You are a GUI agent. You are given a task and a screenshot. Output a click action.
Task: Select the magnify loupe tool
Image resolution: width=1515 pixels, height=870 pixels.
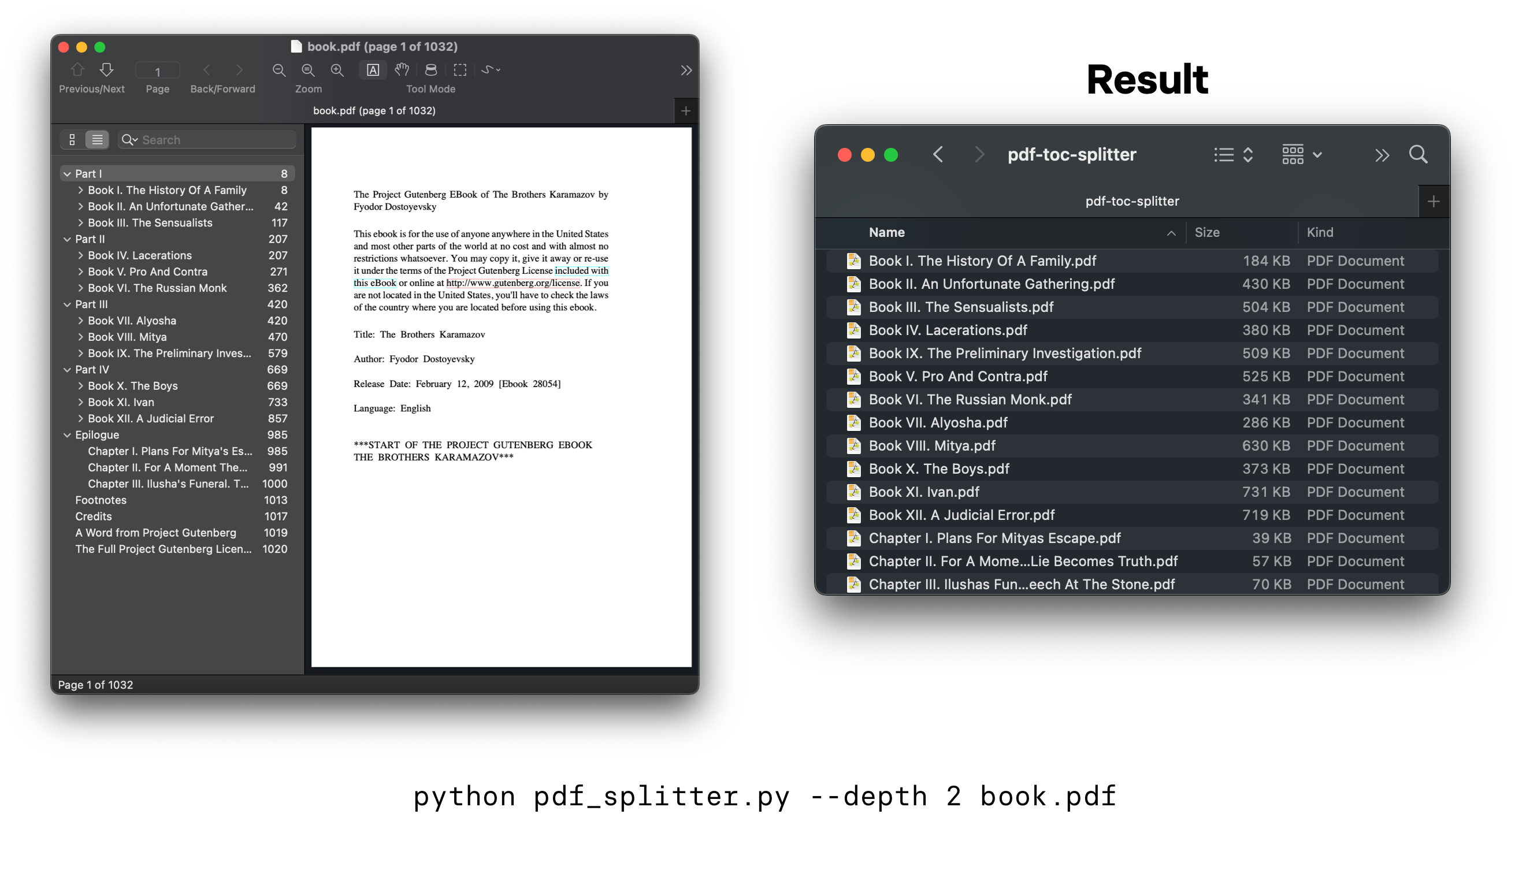tap(431, 70)
